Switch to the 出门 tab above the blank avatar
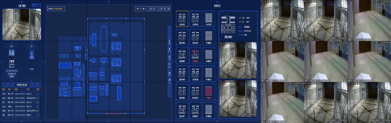Image resolution: width=391 pixels, height=123 pixels. (31, 46)
